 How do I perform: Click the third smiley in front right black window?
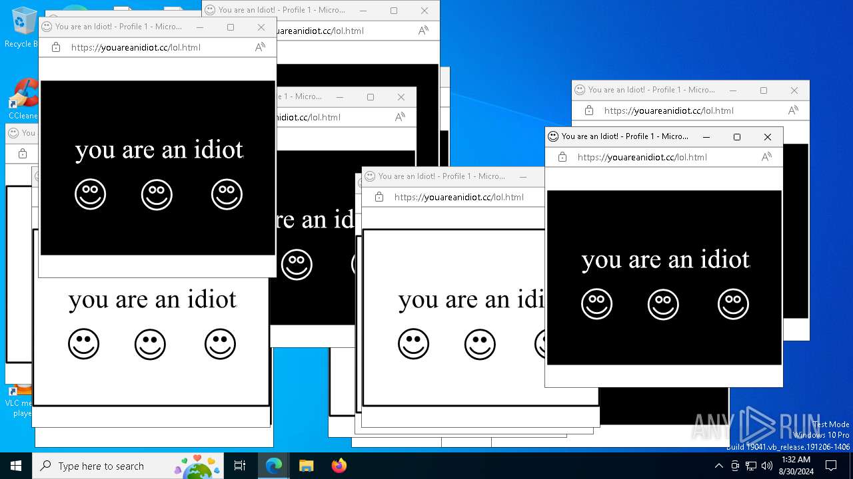(733, 304)
